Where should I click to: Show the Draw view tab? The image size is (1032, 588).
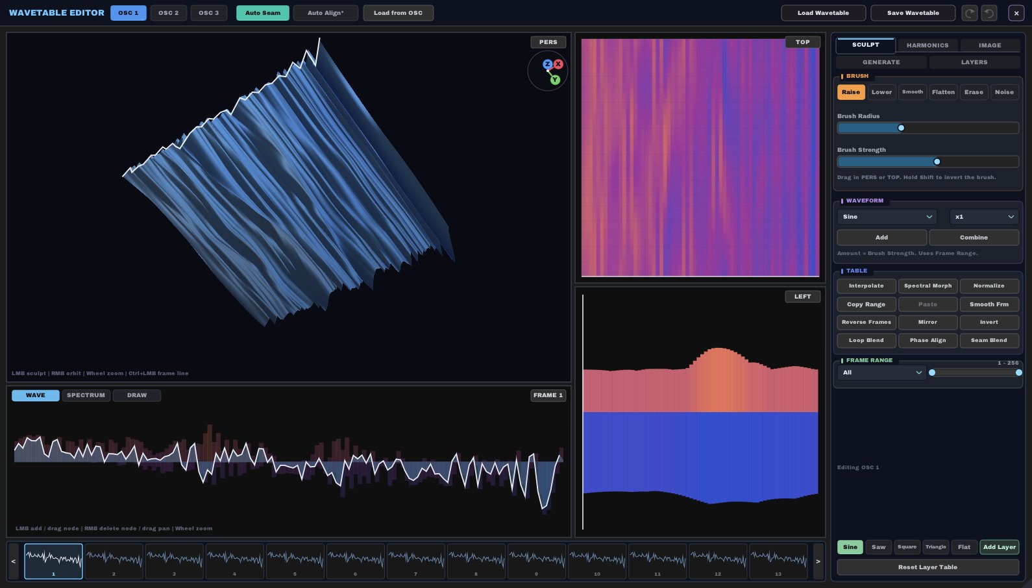point(137,395)
